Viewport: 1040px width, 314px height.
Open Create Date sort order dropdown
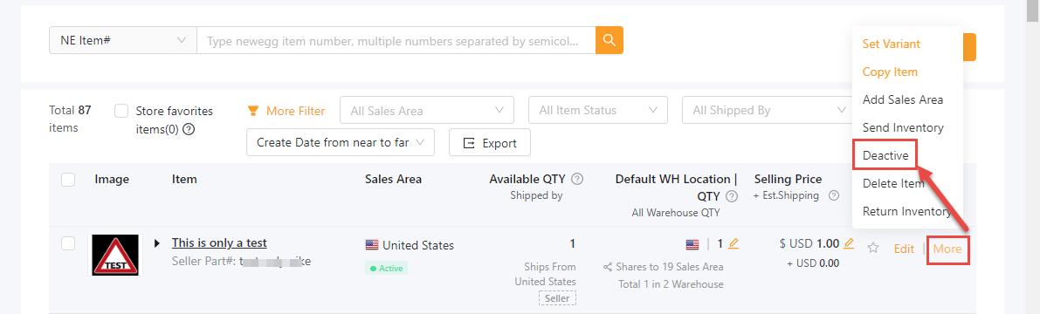(341, 142)
